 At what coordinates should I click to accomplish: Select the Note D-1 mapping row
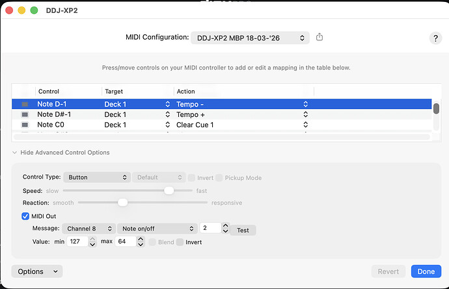222,104
